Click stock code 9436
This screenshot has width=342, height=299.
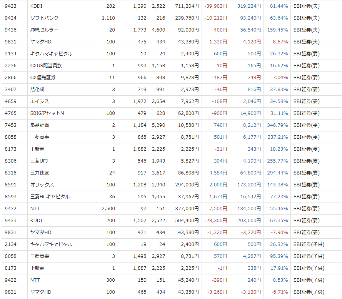point(10,30)
